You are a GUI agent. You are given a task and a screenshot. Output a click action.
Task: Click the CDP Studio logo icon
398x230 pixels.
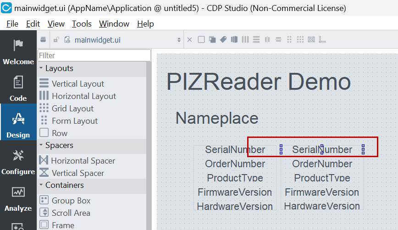pyautogui.click(x=6, y=8)
